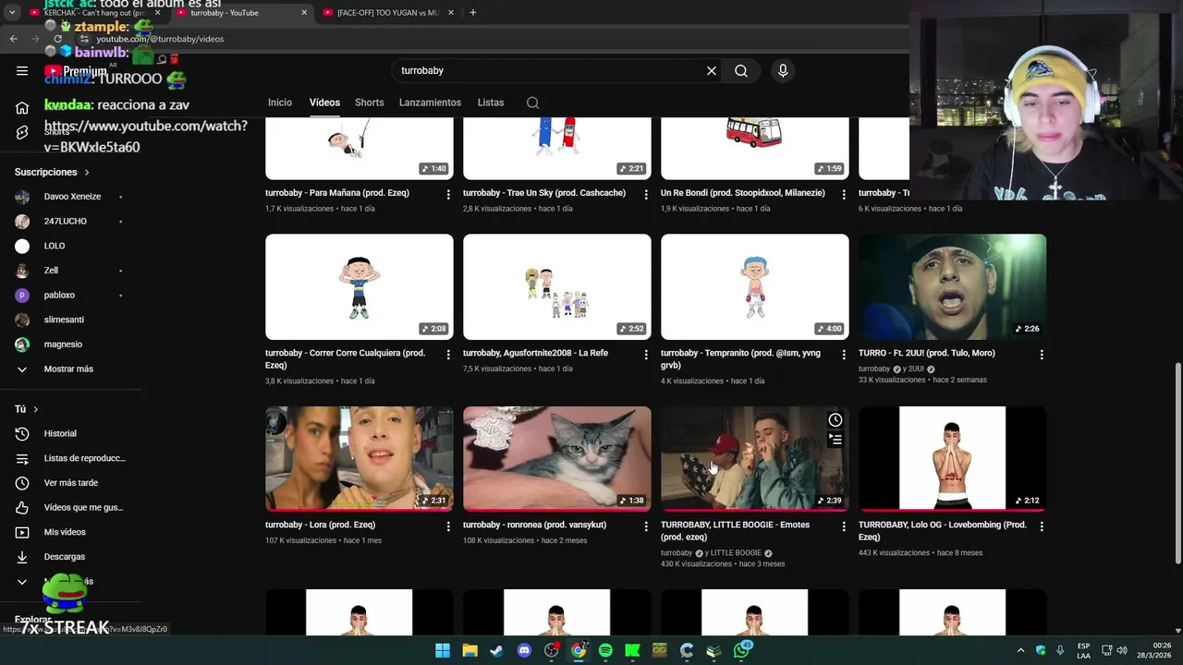This screenshot has width=1183, height=665.
Task: Switch to the Inicio channel tab
Action: (x=280, y=103)
